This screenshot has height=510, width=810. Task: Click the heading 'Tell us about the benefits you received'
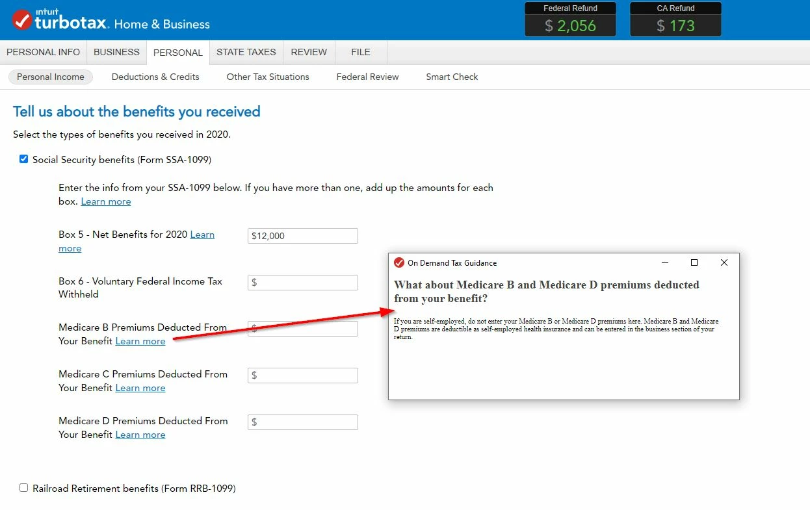pos(137,112)
